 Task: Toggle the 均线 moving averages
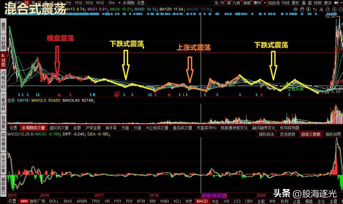coord(285,3)
